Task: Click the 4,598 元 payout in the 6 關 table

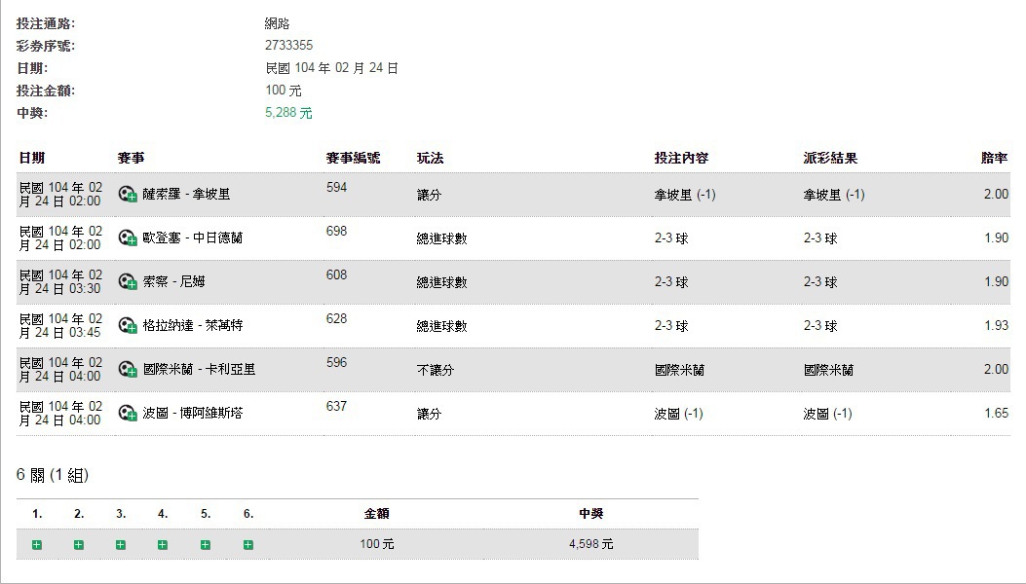Action: pyautogui.click(x=591, y=545)
